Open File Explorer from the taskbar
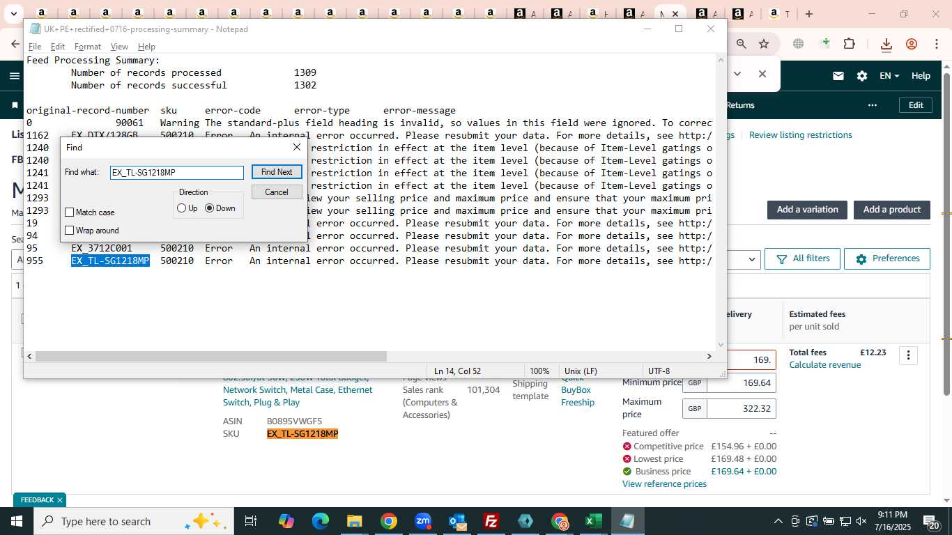Viewport: 952px width, 535px height. click(x=354, y=521)
